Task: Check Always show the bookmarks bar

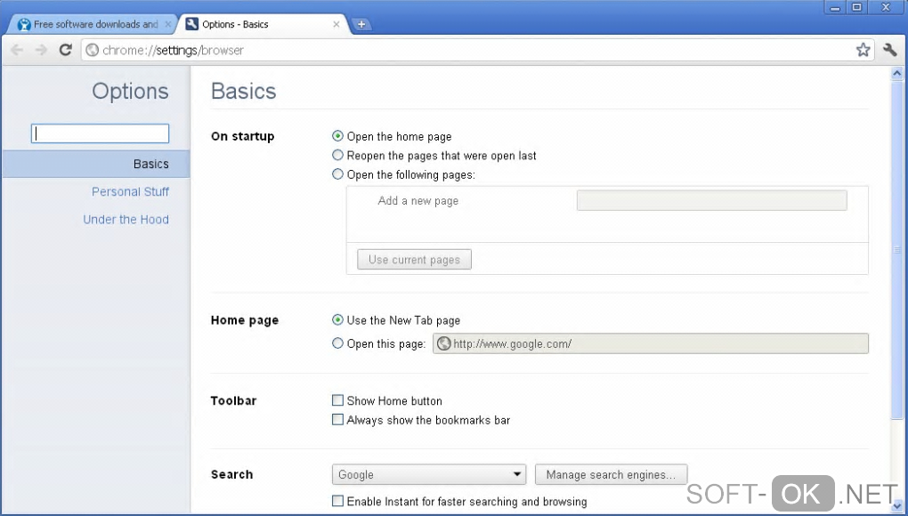Action: pos(338,420)
